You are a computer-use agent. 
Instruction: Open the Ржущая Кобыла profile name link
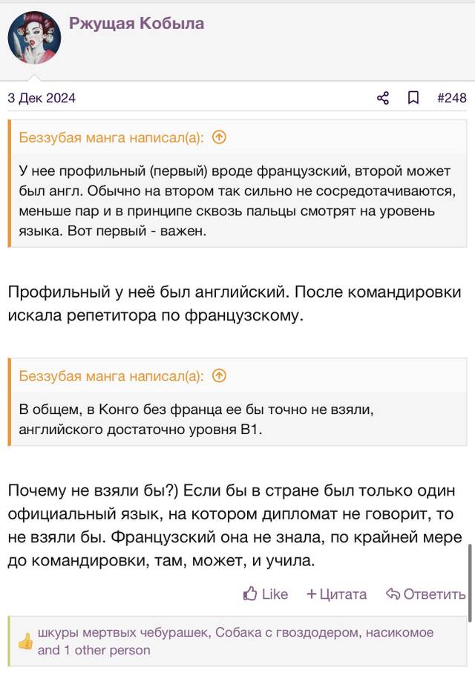pyautogui.click(x=137, y=23)
